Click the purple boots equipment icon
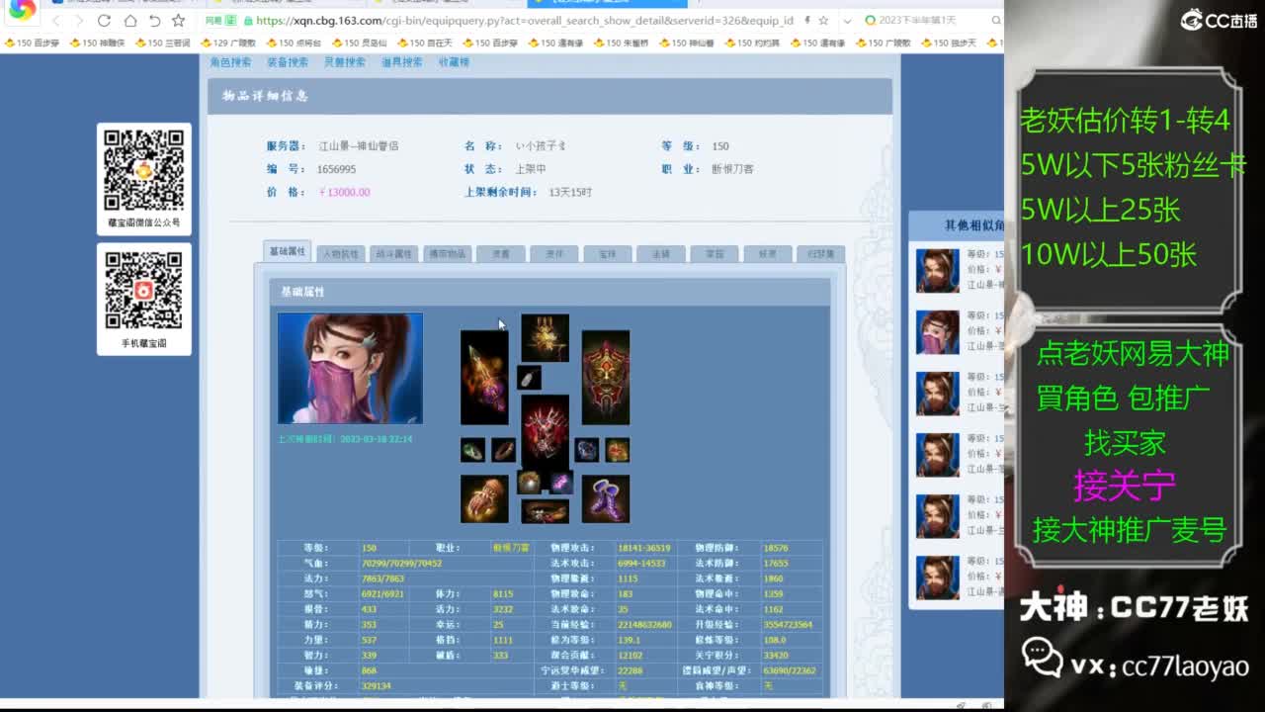This screenshot has width=1265, height=712. (606, 498)
